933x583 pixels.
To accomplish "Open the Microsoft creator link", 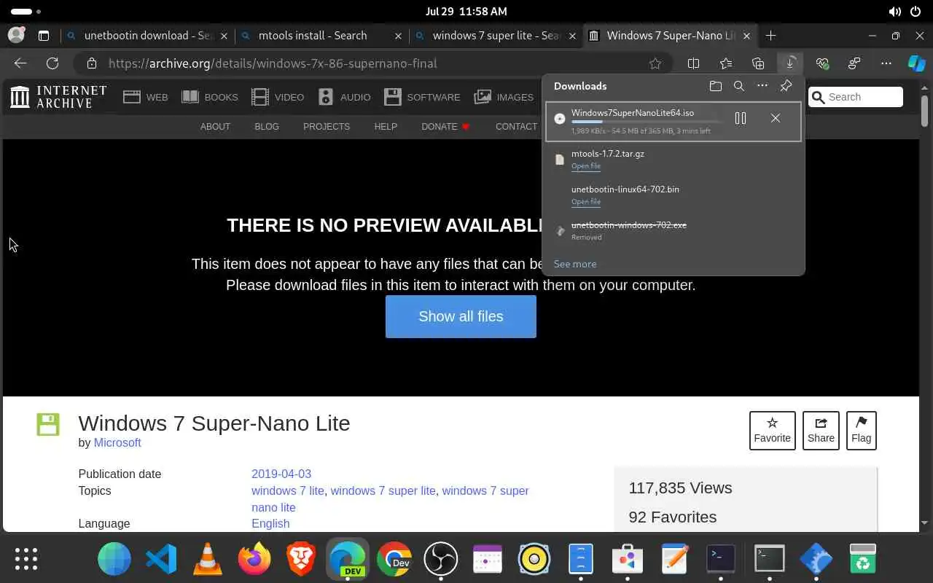I will tap(117, 442).
